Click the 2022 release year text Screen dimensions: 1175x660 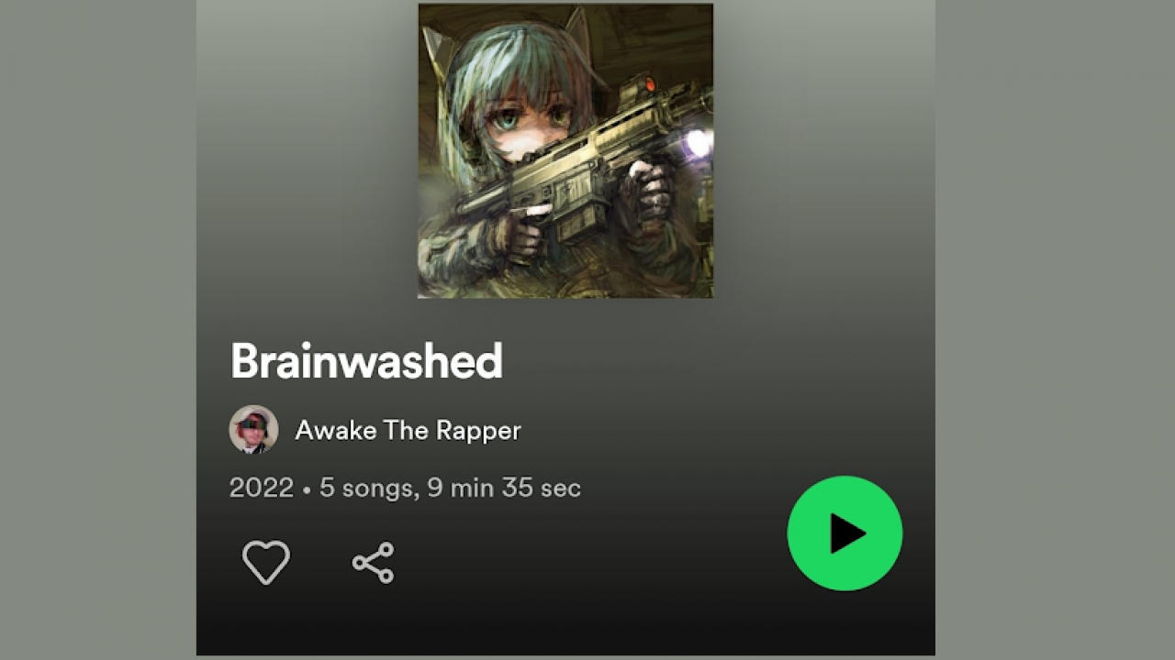(262, 488)
